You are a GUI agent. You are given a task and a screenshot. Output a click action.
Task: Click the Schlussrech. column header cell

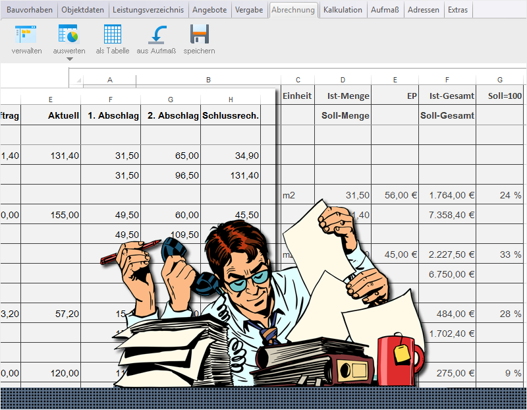click(231, 116)
